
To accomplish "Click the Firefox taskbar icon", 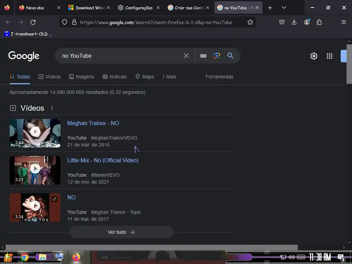I will [76, 257].
